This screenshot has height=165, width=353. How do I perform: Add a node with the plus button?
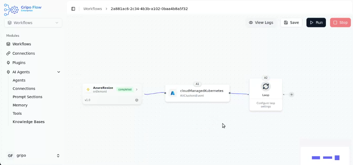[x=292, y=95]
